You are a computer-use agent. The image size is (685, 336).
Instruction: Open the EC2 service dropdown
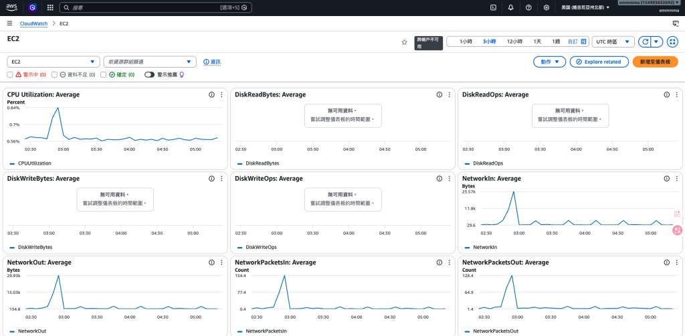54,62
